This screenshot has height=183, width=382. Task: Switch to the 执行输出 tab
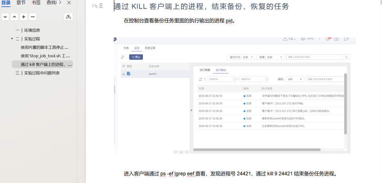click(x=221, y=70)
